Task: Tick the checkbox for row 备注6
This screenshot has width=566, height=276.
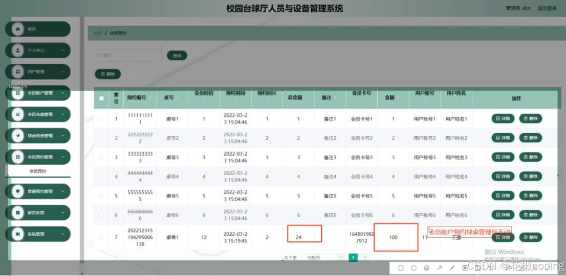Action: [x=101, y=215]
